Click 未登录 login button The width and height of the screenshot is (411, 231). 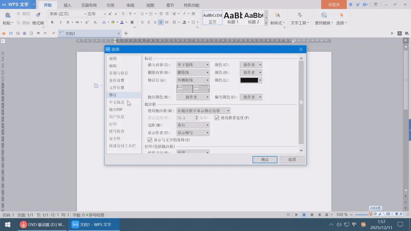pos(334,5)
